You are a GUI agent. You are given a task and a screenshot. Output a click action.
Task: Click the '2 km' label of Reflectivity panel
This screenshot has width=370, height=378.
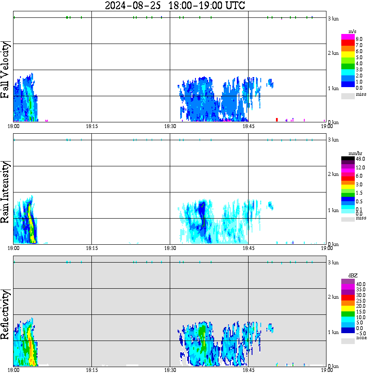coord(333,297)
